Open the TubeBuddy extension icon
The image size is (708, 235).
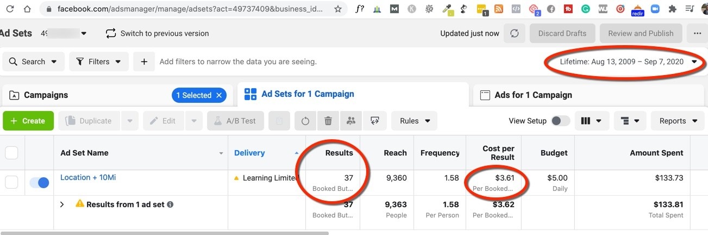[x=568, y=9]
